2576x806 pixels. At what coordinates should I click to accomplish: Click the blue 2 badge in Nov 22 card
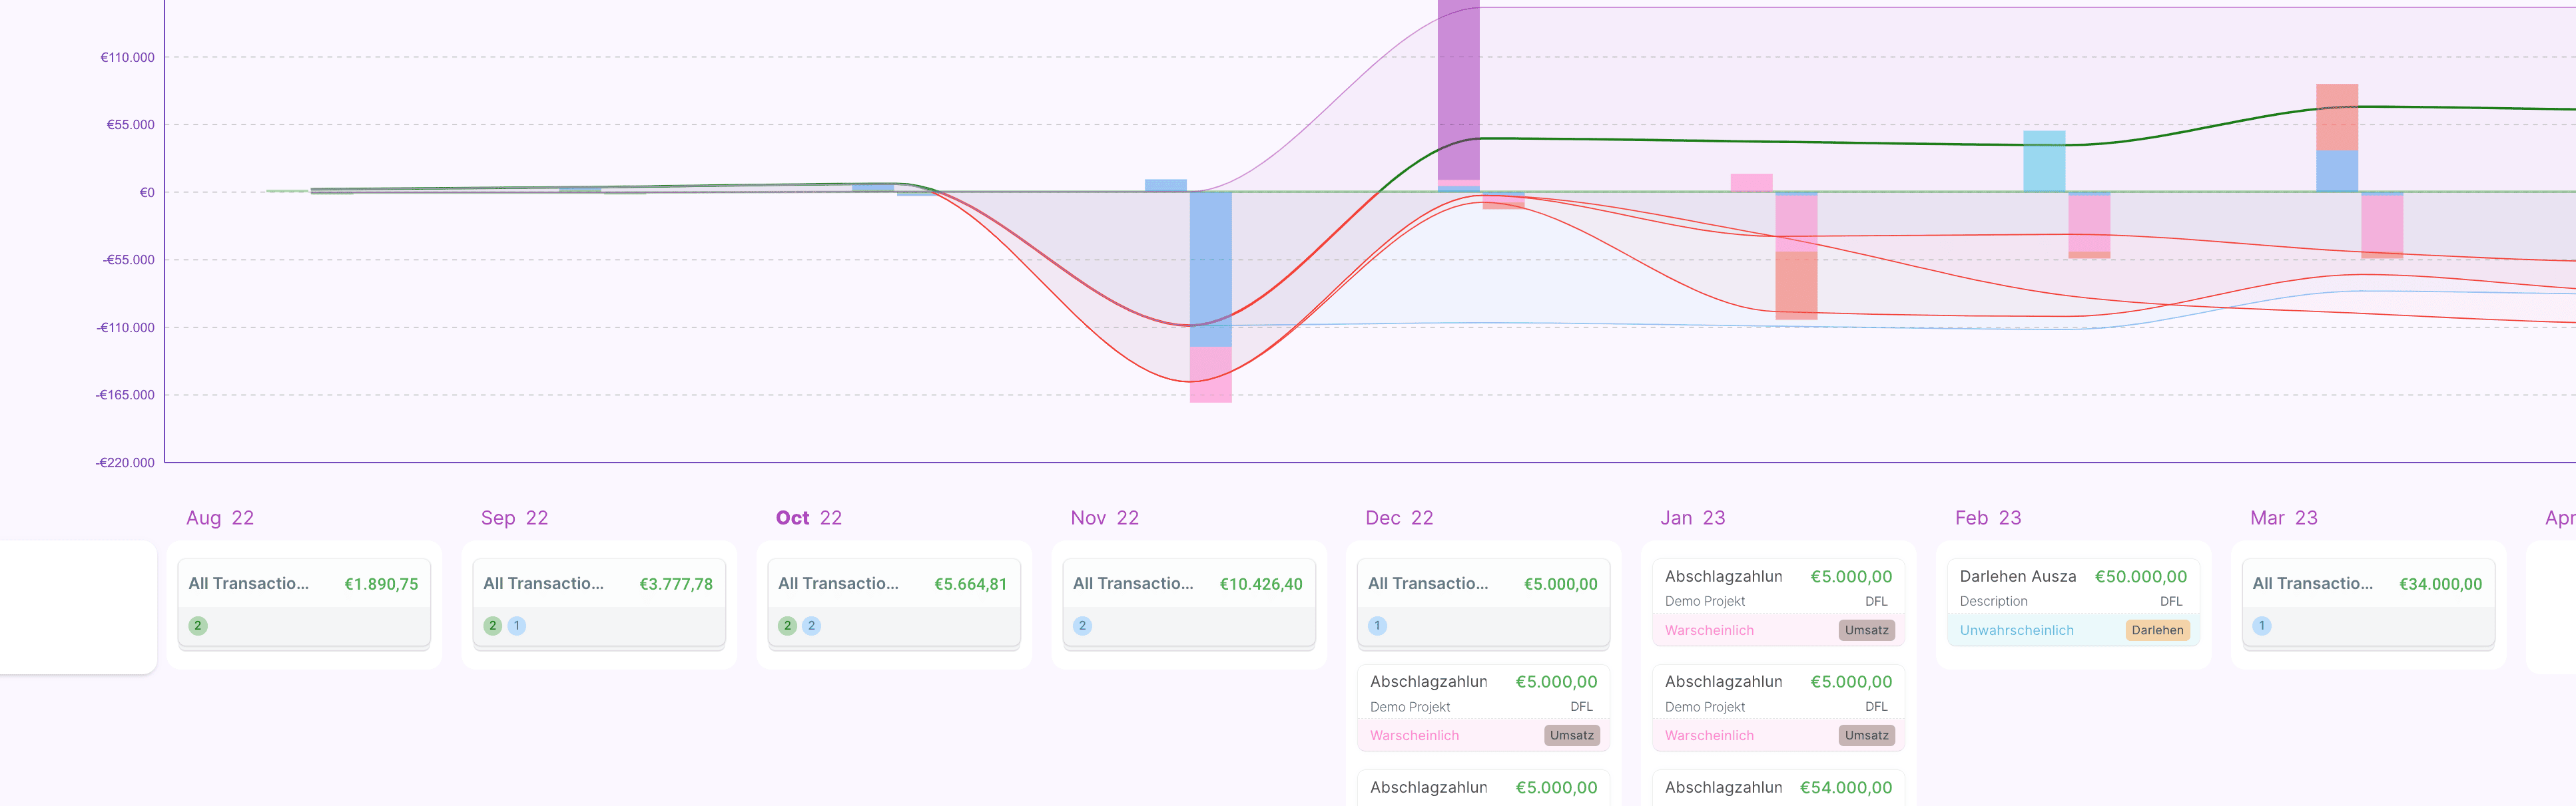coord(1082,626)
